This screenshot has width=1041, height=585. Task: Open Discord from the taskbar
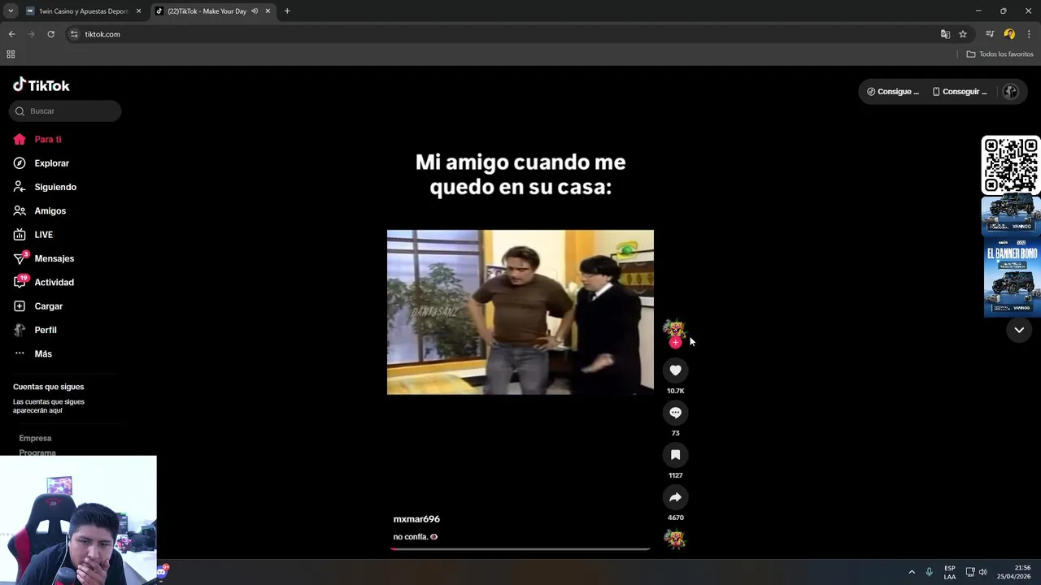click(x=162, y=572)
